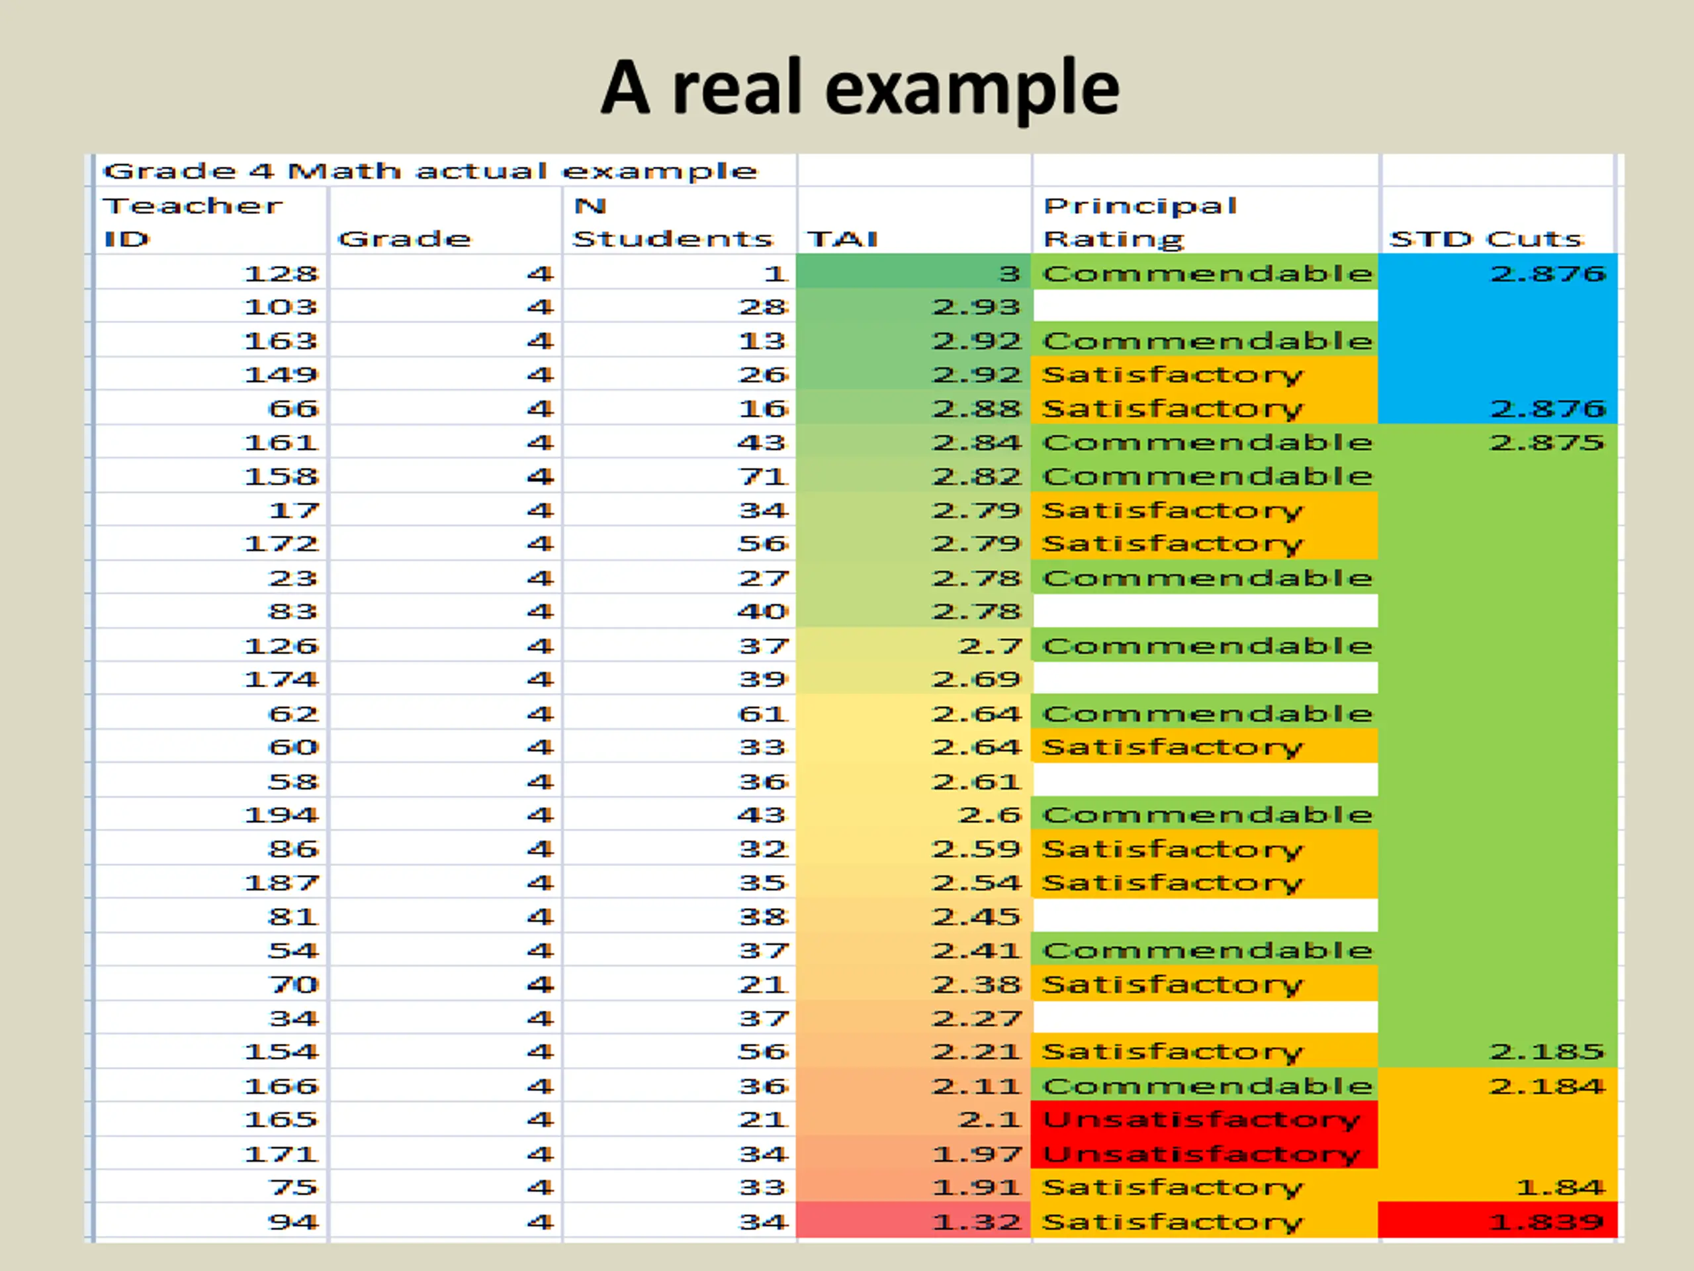Click teacher ID cell 172
Screen dimensions: 1694x1271
pyautogui.click(x=210, y=542)
